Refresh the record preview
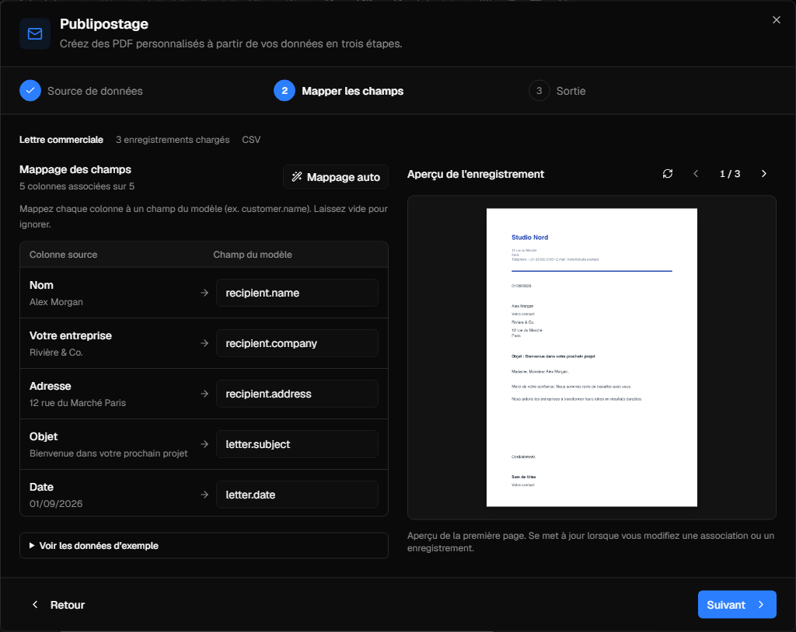Image resolution: width=796 pixels, height=632 pixels. pos(668,173)
